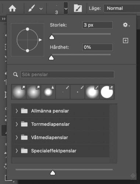Toggle the Brush Settings panel icon
The width and height of the screenshot is (140, 184).
pyautogui.click(x=78, y=8)
